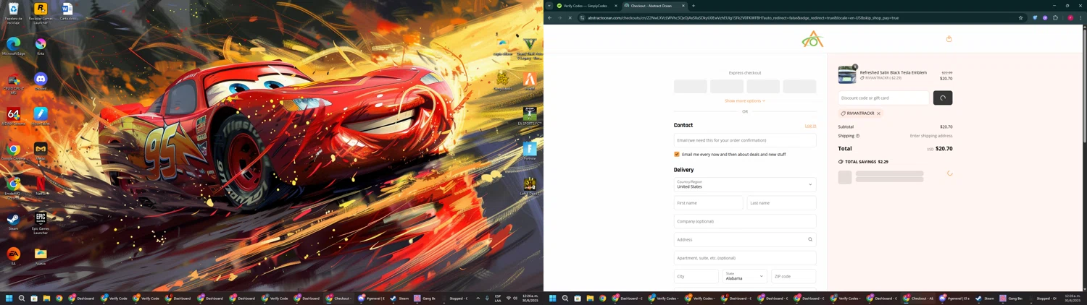Uncheck email me about deals checkbox

677,154
